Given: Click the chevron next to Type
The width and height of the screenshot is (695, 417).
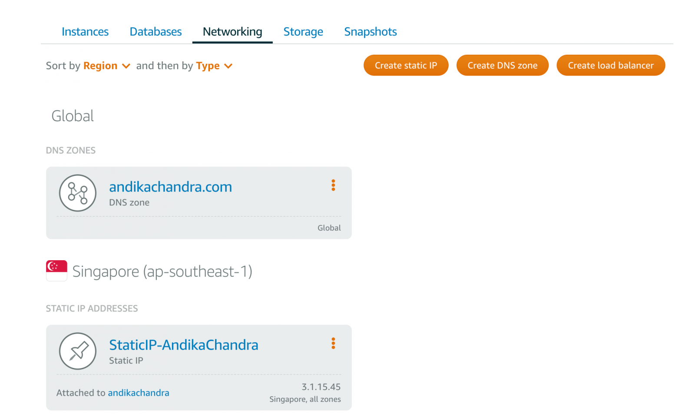Looking at the screenshot, I should tap(228, 66).
